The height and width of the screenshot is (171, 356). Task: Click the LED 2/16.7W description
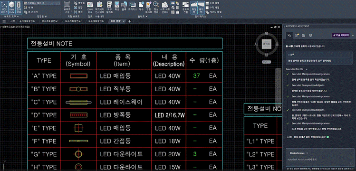pyautogui.click(x=170, y=115)
